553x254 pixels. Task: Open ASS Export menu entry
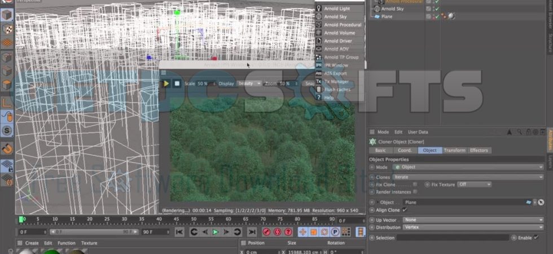[335, 73]
